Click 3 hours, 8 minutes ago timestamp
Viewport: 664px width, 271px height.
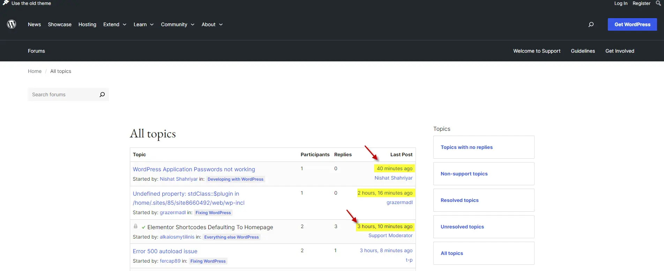coord(386,250)
